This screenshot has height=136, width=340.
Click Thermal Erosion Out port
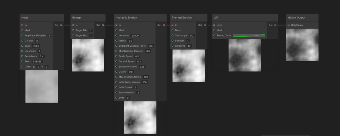[x=205, y=25]
